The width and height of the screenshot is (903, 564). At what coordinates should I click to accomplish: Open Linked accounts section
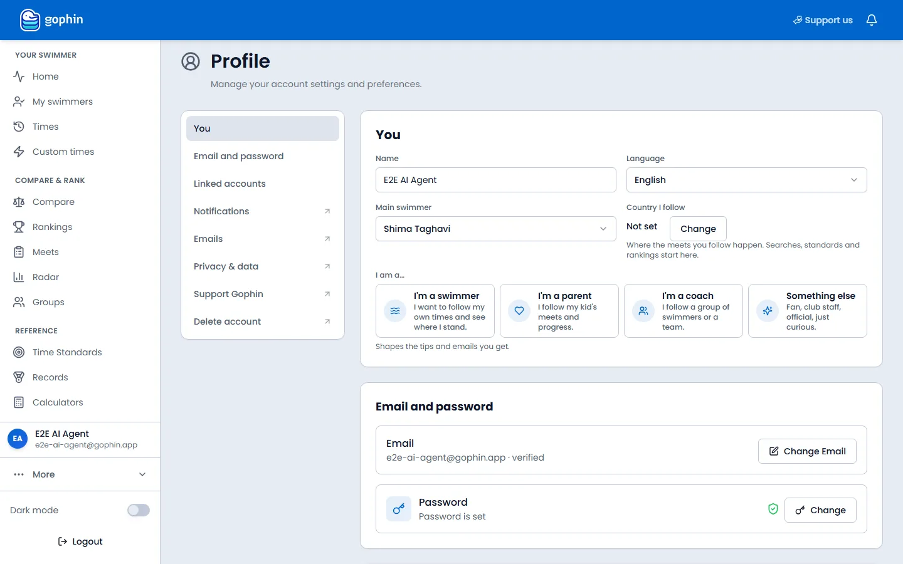pos(263,184)
